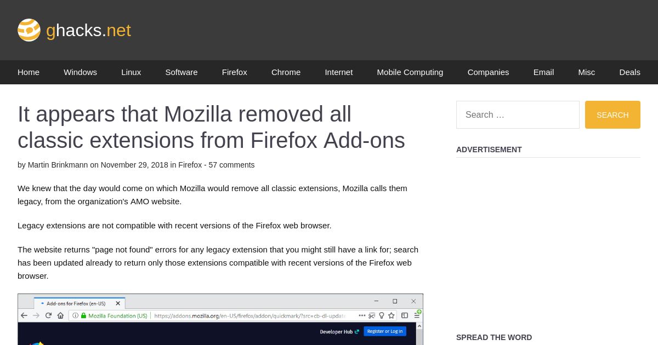Go to the Misc section
The height and width of the screenshot is (345, 658).
pyautogui.click(x=586, y=72)
